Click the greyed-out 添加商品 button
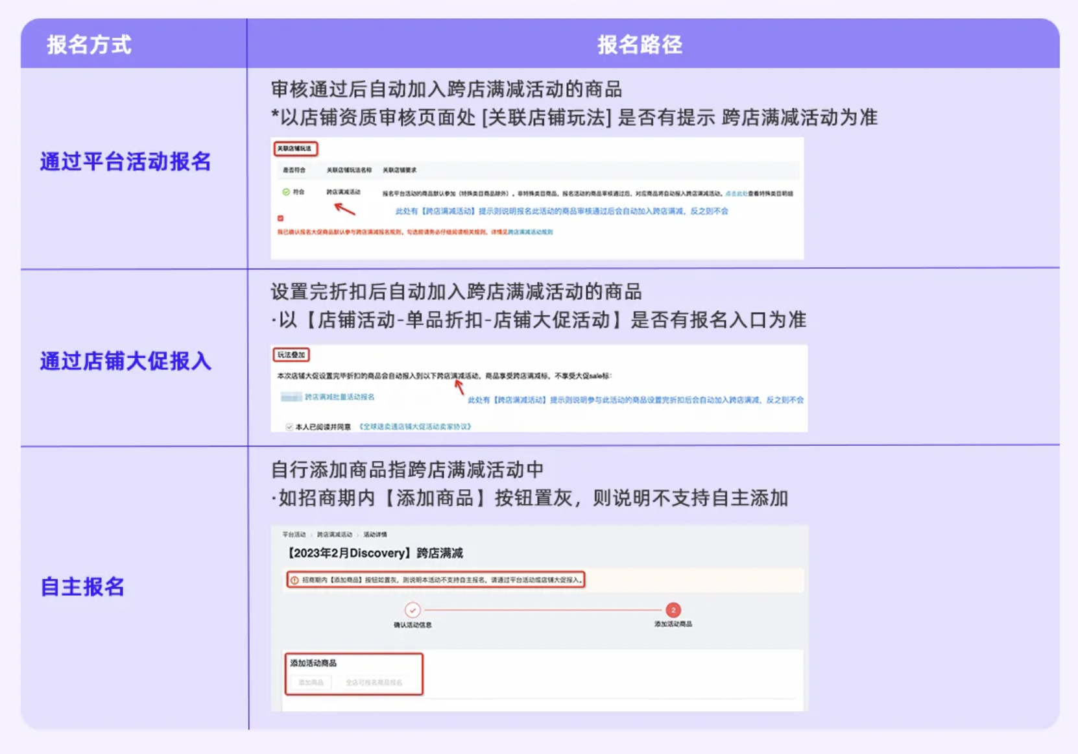Image resolution: width=1078 pixels, height=754 pixels. pyautogui.click(x=311, y=683)
